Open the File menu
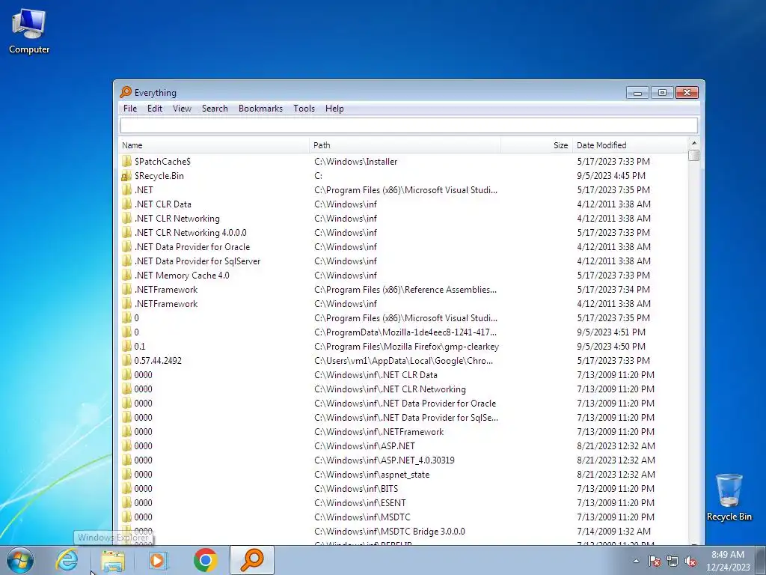Viewport: 766px width, 575px height. (x=130, y=109)
